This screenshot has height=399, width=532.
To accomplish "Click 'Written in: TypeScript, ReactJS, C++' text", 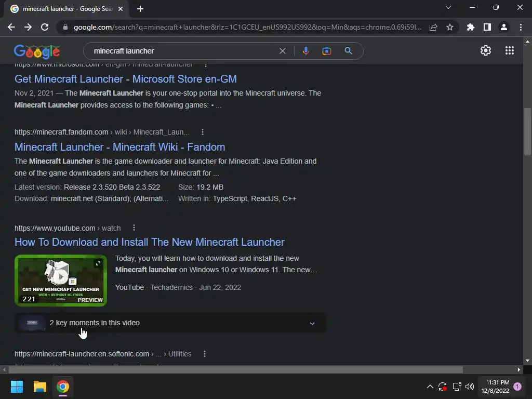I will point(237,198).
